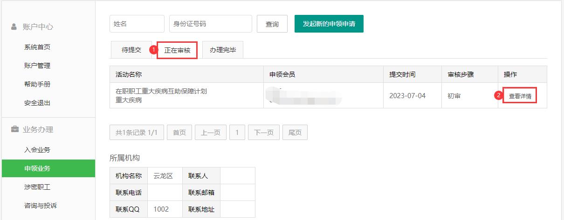Click the 查看详情 button in the table row
564x220 pixels.
click(520, 96)
